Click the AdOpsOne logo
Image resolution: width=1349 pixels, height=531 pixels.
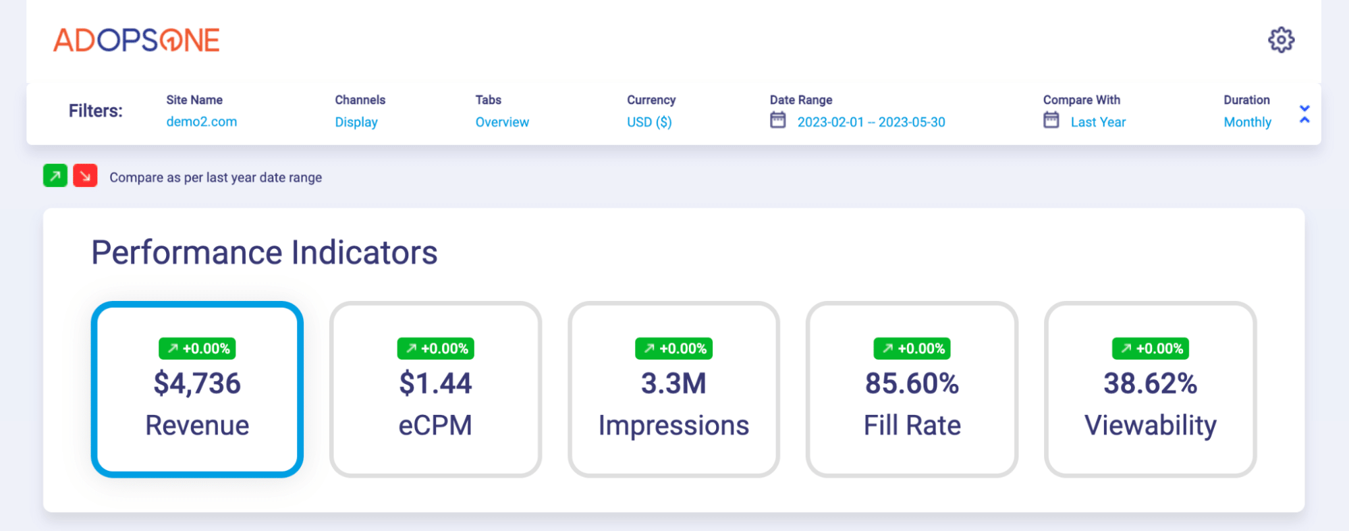(x=137, y=40)
